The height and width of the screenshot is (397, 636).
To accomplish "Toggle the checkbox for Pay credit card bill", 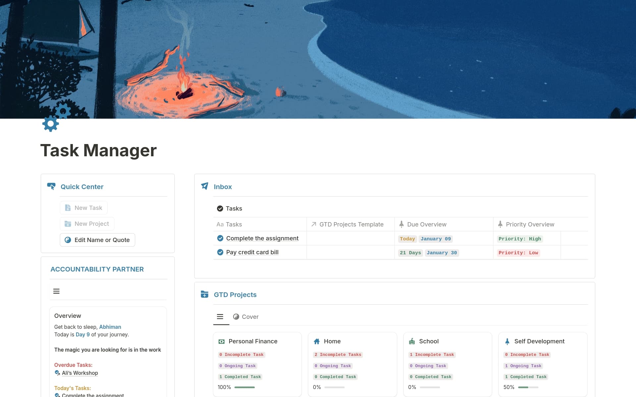I will (220, 252).
